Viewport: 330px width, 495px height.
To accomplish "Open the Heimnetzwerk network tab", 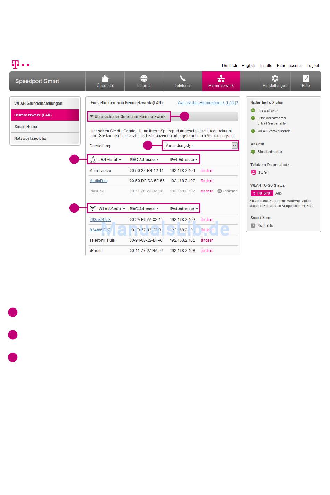I will 221,81.
